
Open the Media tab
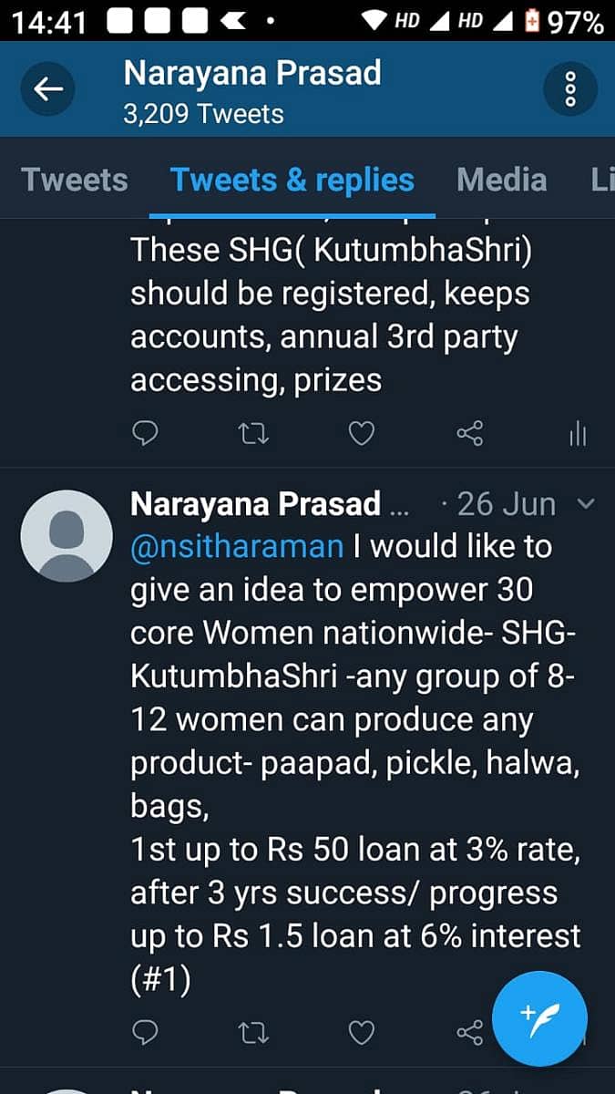pos(501,180)
